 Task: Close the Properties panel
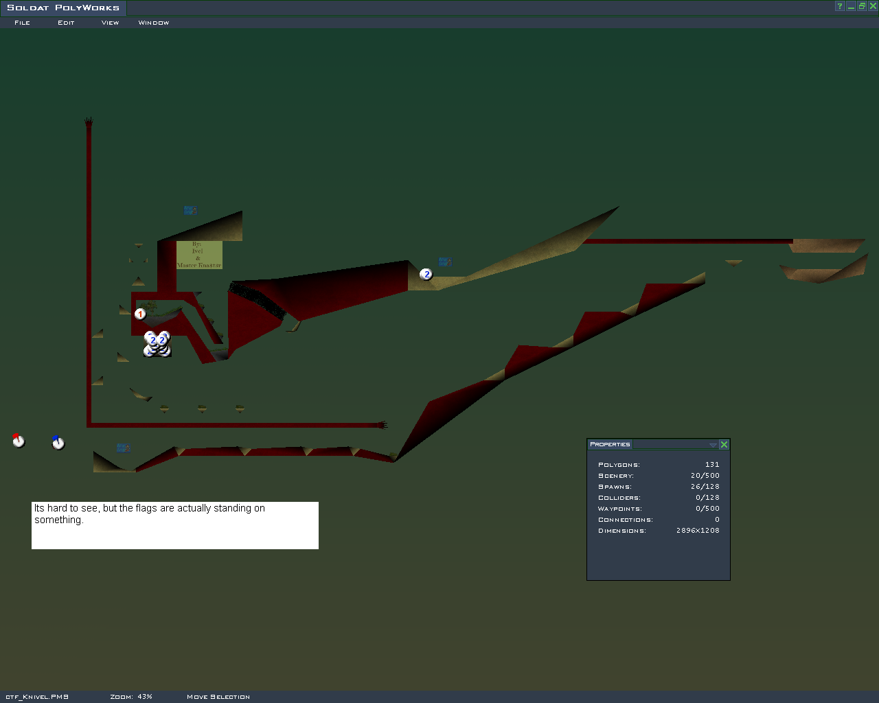(x=724, y=445)
